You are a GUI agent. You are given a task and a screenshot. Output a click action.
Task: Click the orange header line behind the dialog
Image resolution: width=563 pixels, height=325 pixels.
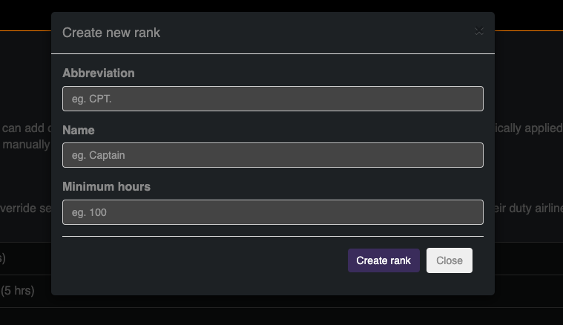[x=25, y=31]
